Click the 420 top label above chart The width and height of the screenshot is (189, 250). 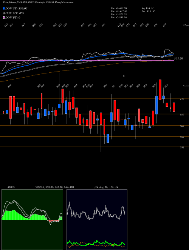click(164, 25)
